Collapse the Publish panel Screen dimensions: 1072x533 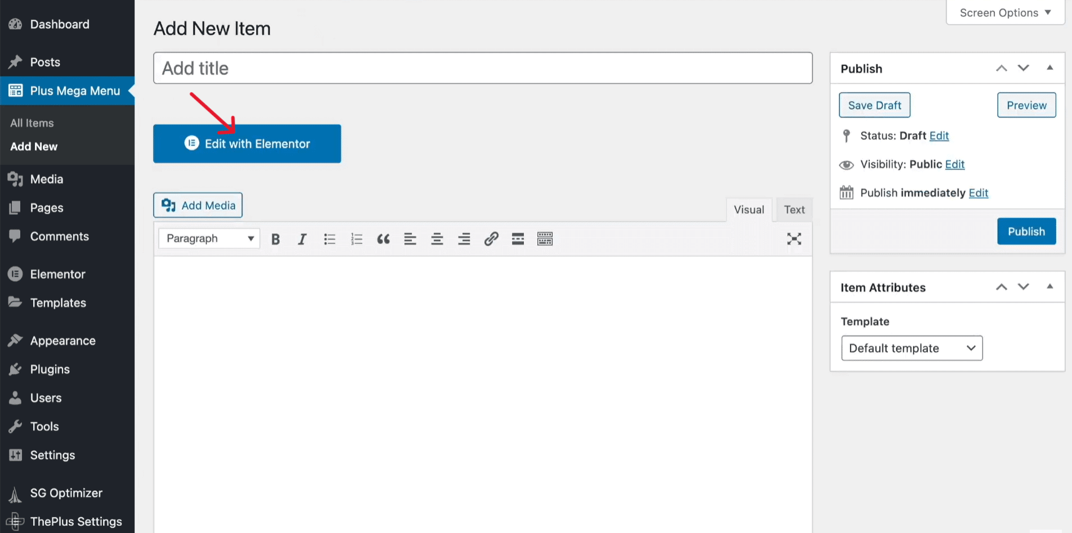coord(1049,67)
